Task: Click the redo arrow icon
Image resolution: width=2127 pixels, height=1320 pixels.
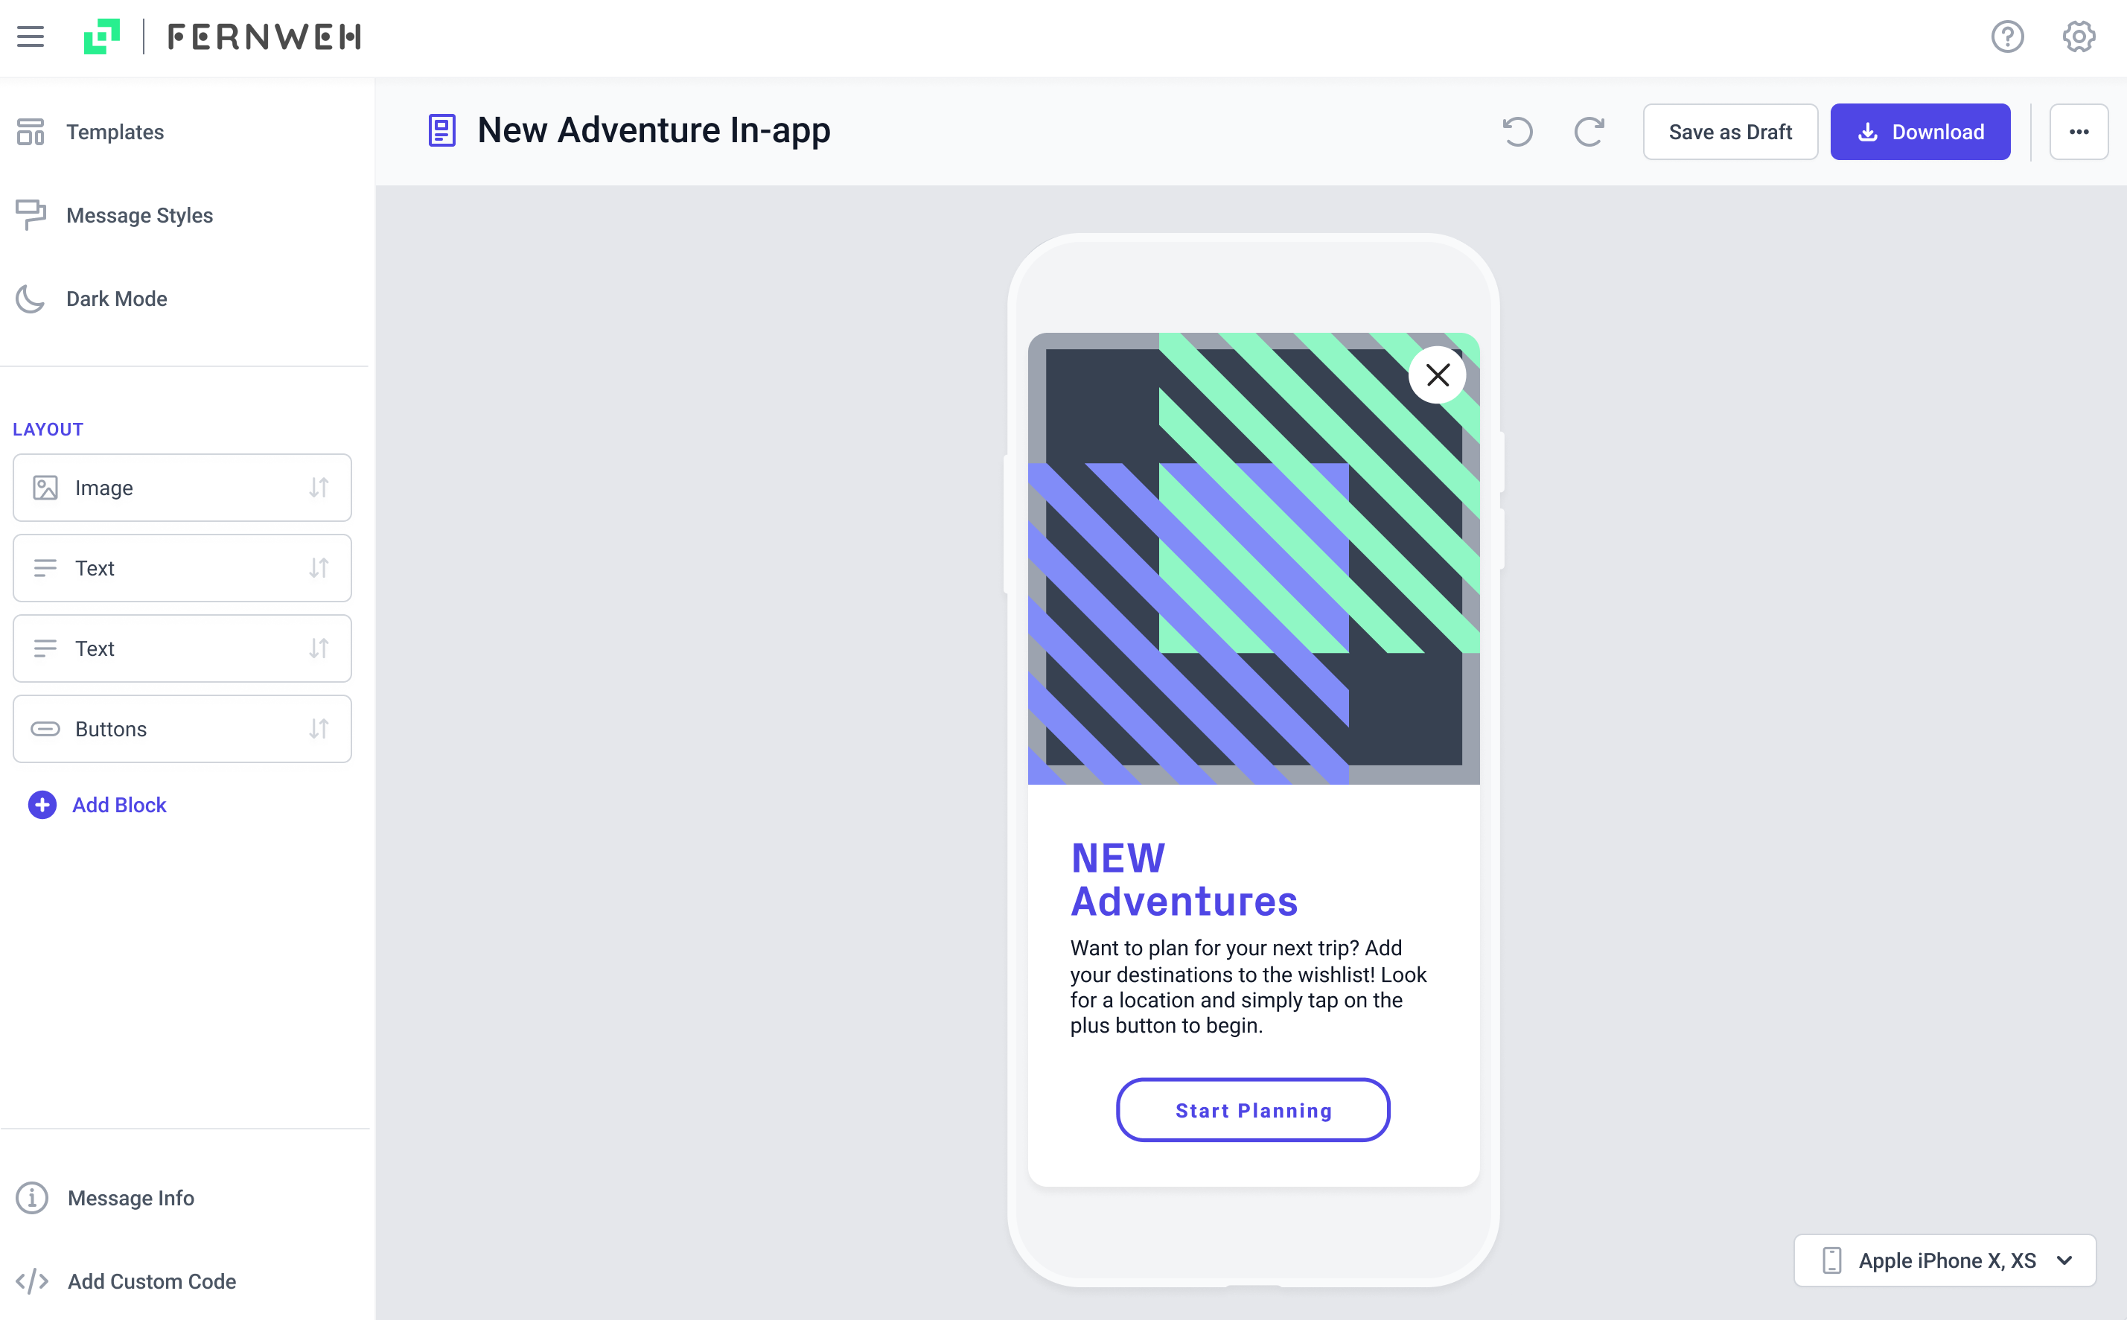Action: click(x=1589, y=132)
